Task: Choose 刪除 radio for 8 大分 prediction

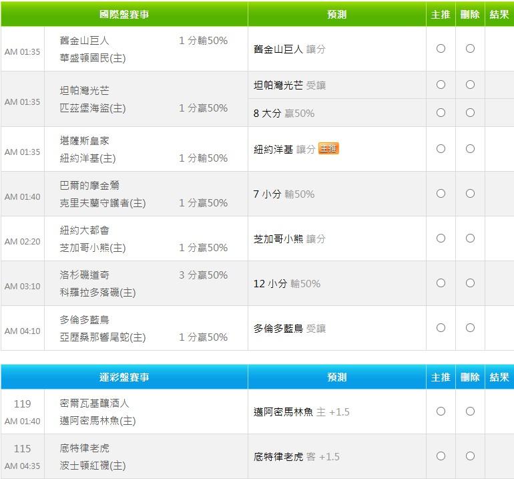Action: 470,113
